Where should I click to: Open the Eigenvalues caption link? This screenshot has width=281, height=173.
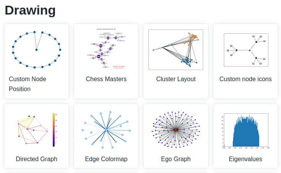click(x=245, y=159)
